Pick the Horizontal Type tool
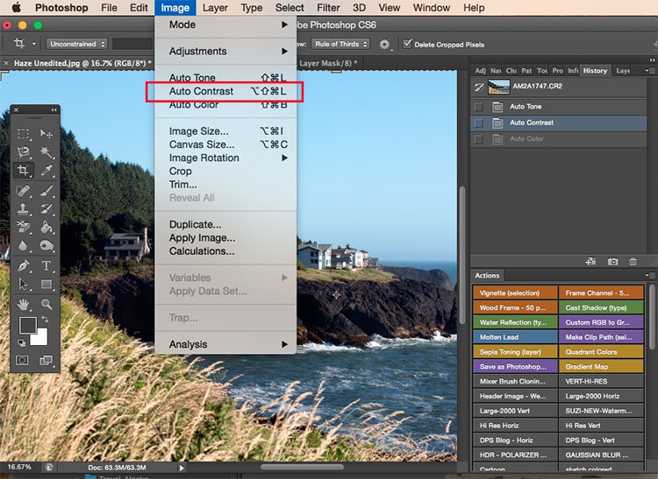The image size is (658, 479). 46,265
